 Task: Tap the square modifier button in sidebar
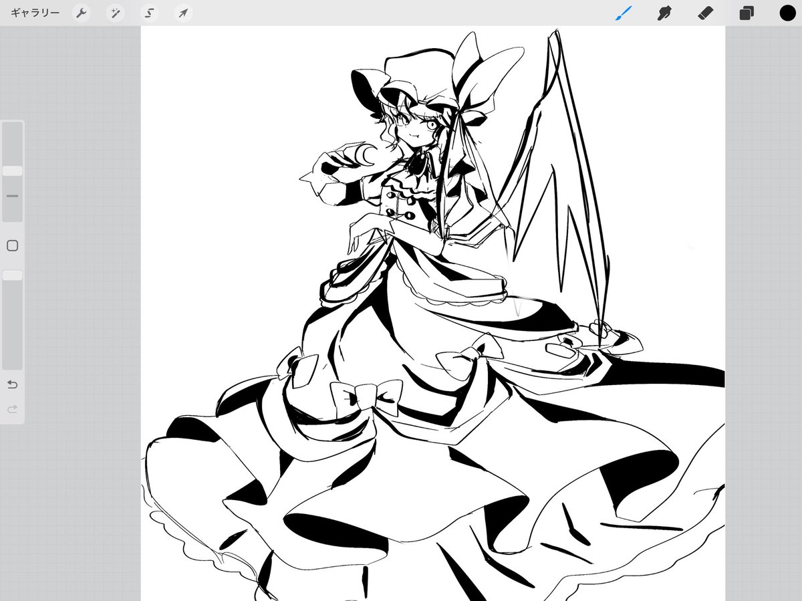pyautogui.click(x=12, y=246)
